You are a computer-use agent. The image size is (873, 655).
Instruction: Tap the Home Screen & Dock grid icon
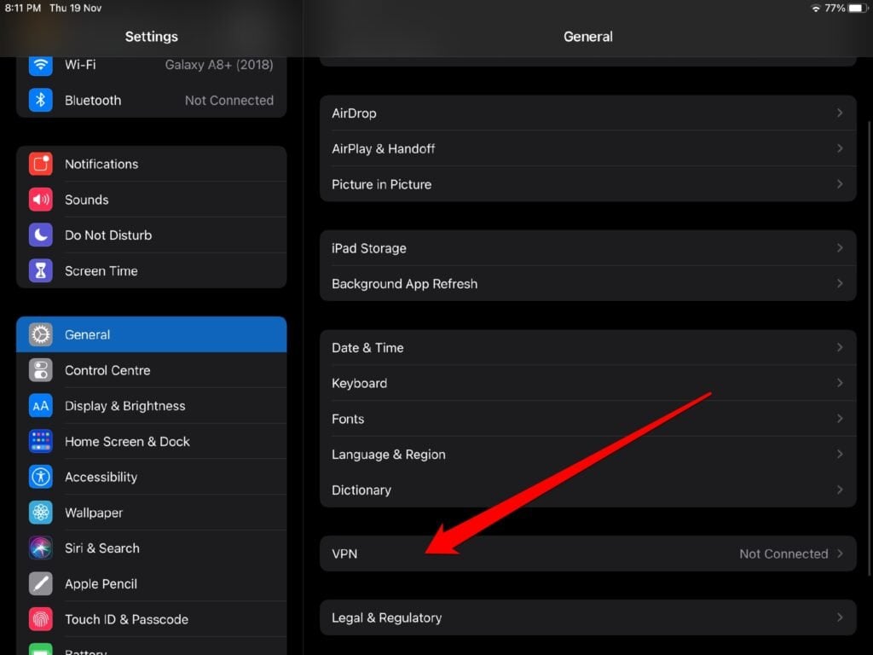(x=41, y=442)
